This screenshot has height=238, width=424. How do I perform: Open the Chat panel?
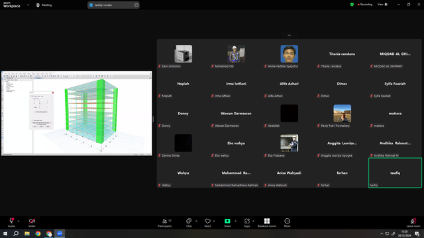189,223
